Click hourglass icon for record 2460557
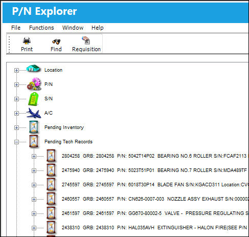Screen dimensions: 249x237 point(51,199)
